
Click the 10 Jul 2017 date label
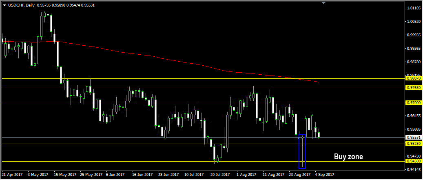pos(193,175)
